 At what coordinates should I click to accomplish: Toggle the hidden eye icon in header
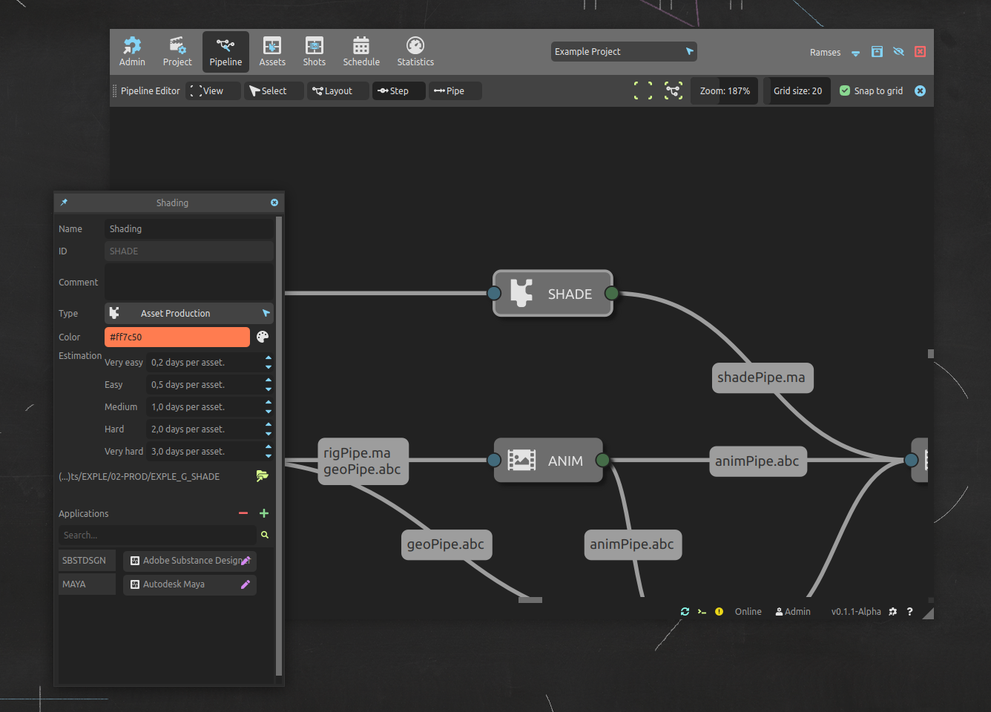(x=898, y=52)
